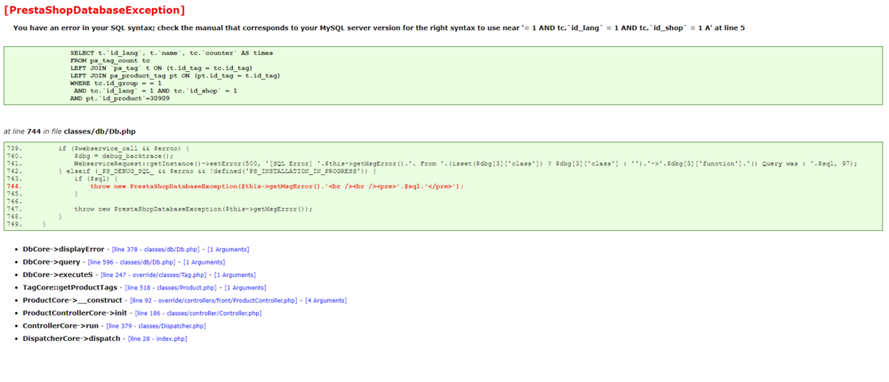Click the PrestaShopDatabaseException heading
The width and height of the screenshot is (889, 382).
click(94, 10)
